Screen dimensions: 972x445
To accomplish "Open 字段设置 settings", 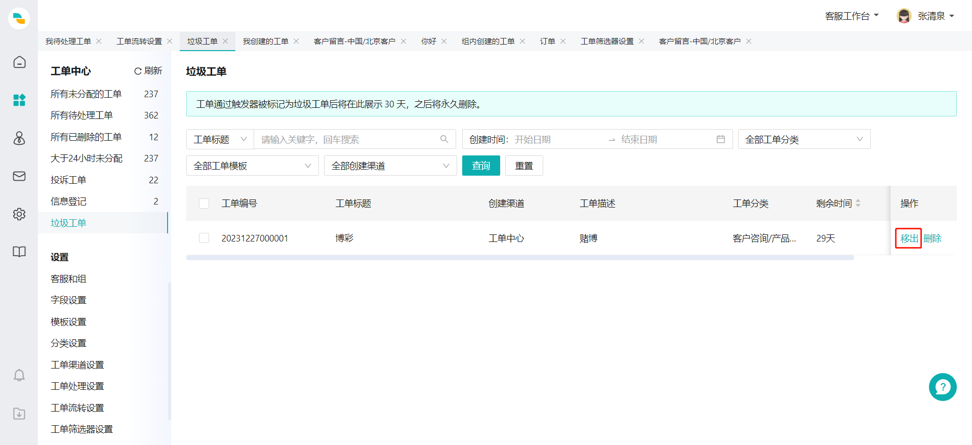I will (x=68, y=300).
